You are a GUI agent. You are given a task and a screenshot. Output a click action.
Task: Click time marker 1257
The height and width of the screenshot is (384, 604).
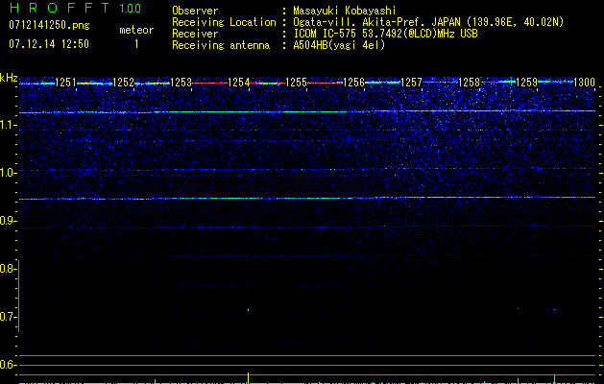(x=412, y=83)
